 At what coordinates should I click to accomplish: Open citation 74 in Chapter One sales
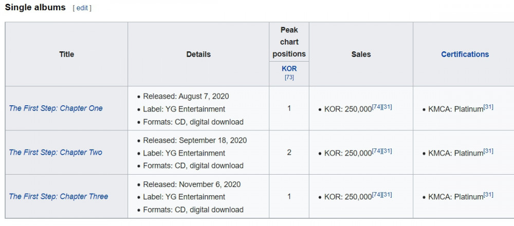pyautogui.click(x=377, y=107)
